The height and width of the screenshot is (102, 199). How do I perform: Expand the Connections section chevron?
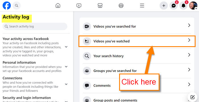(66, 84)
